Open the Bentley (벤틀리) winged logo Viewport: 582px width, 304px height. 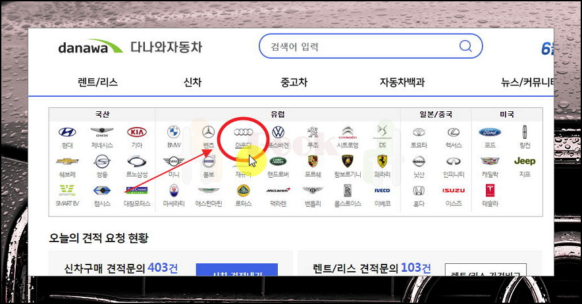pos(313,190)
